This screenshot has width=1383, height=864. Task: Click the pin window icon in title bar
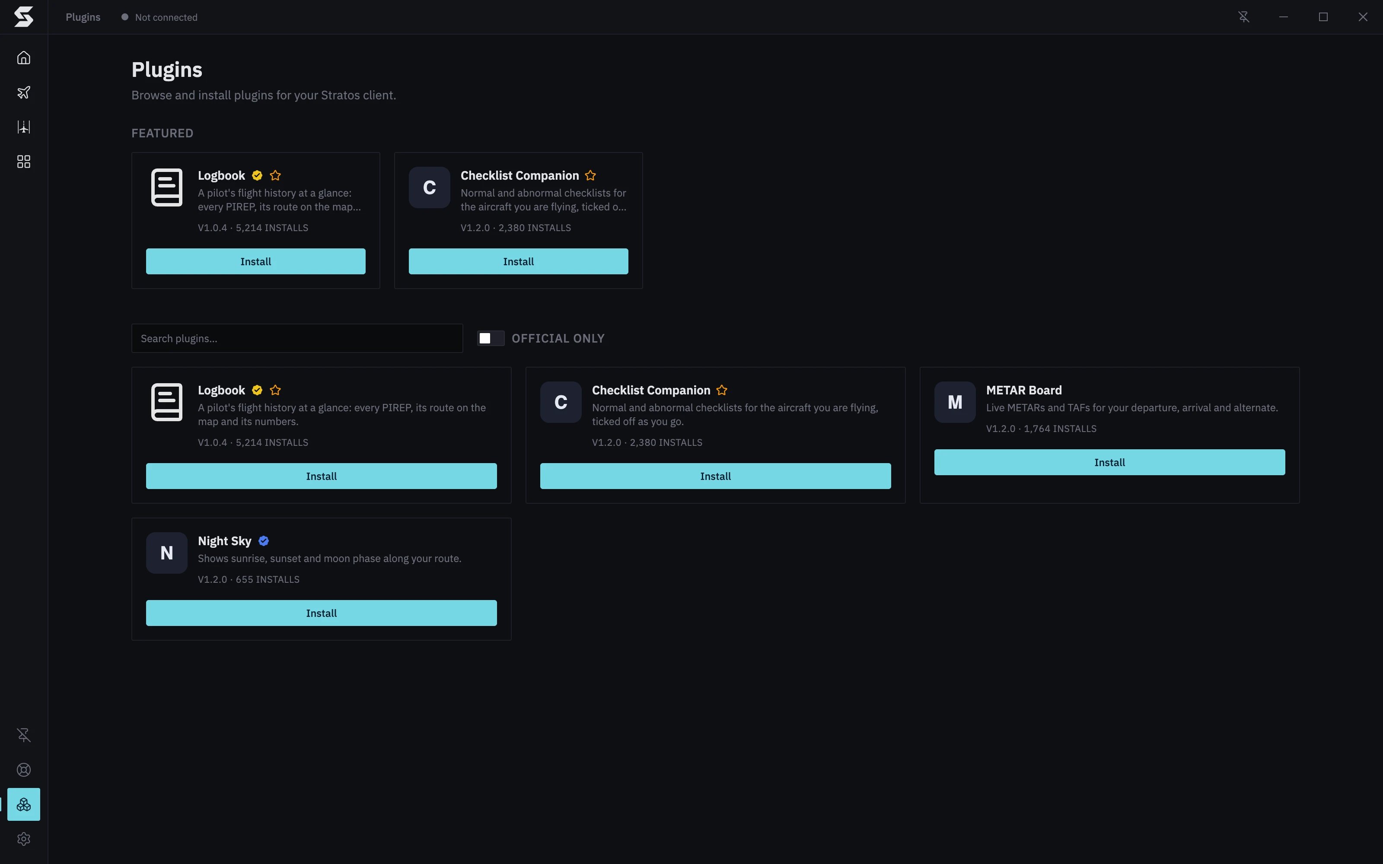click(x=1243, y=17)
